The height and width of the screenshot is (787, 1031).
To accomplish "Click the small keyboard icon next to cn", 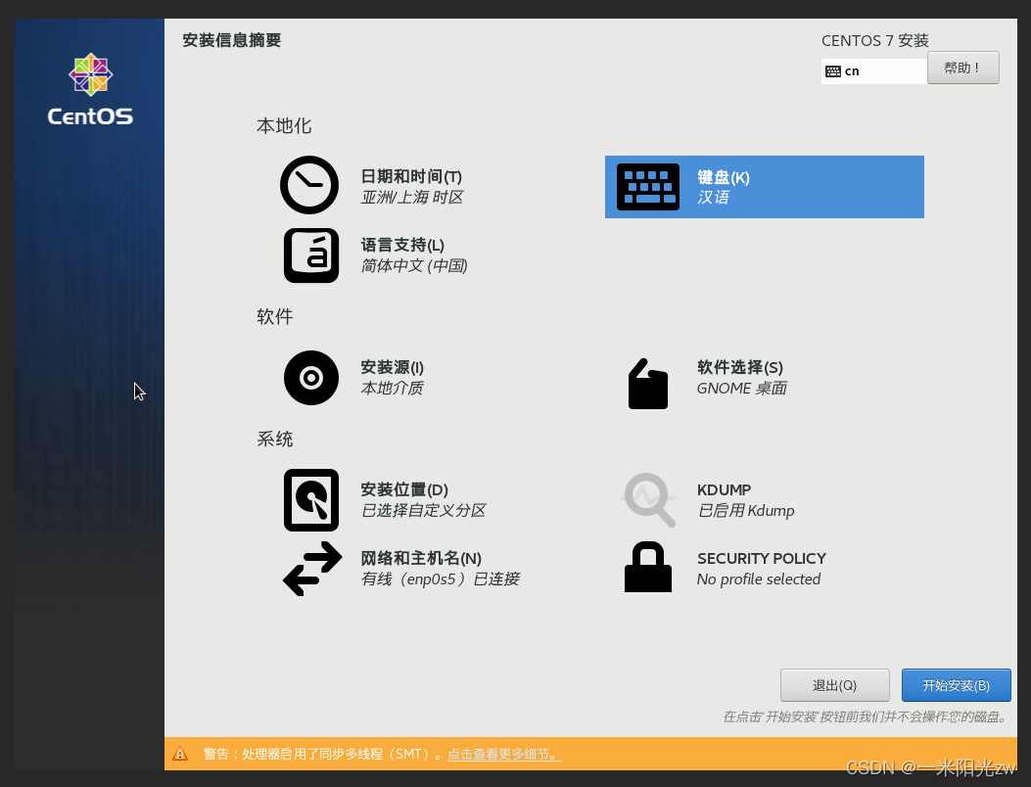I will click(x=832, y=71).
